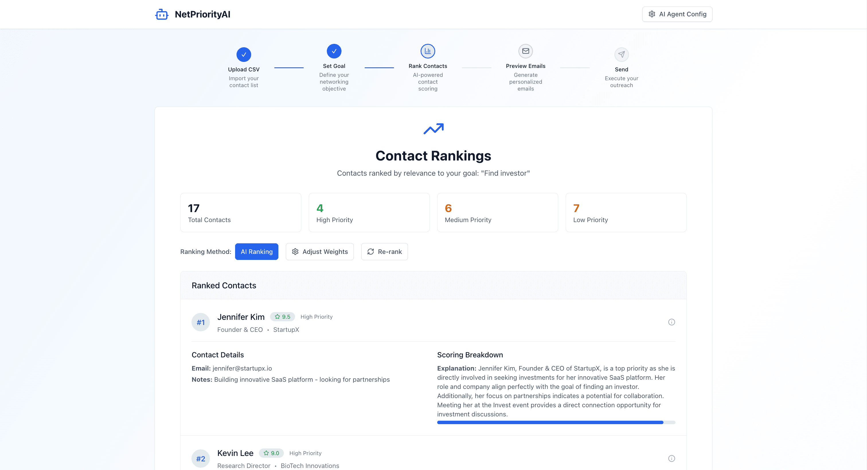Open Adjust Weights settings
This screenshot has height=470, width=867.
coord(319,252)
